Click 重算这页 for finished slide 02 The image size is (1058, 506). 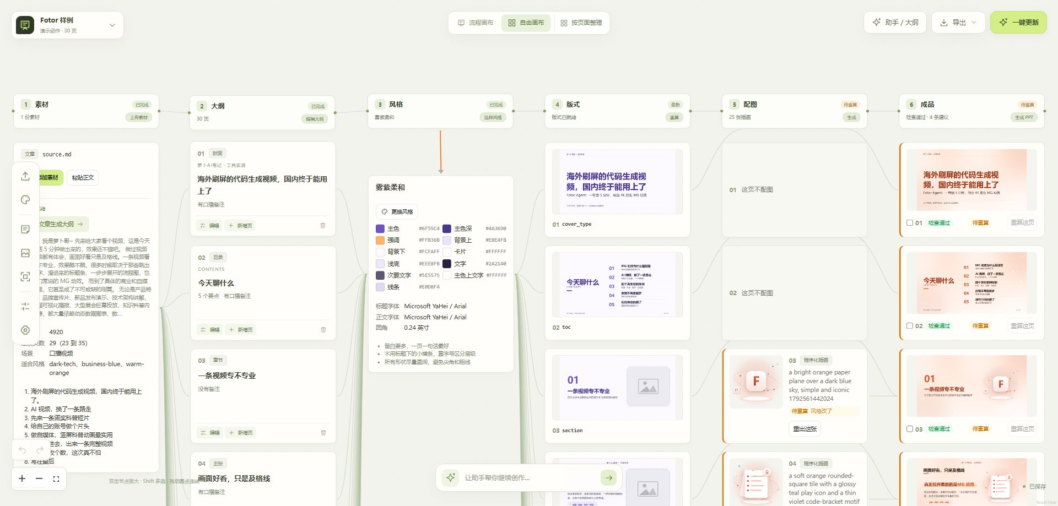[x=1022, y=325]
